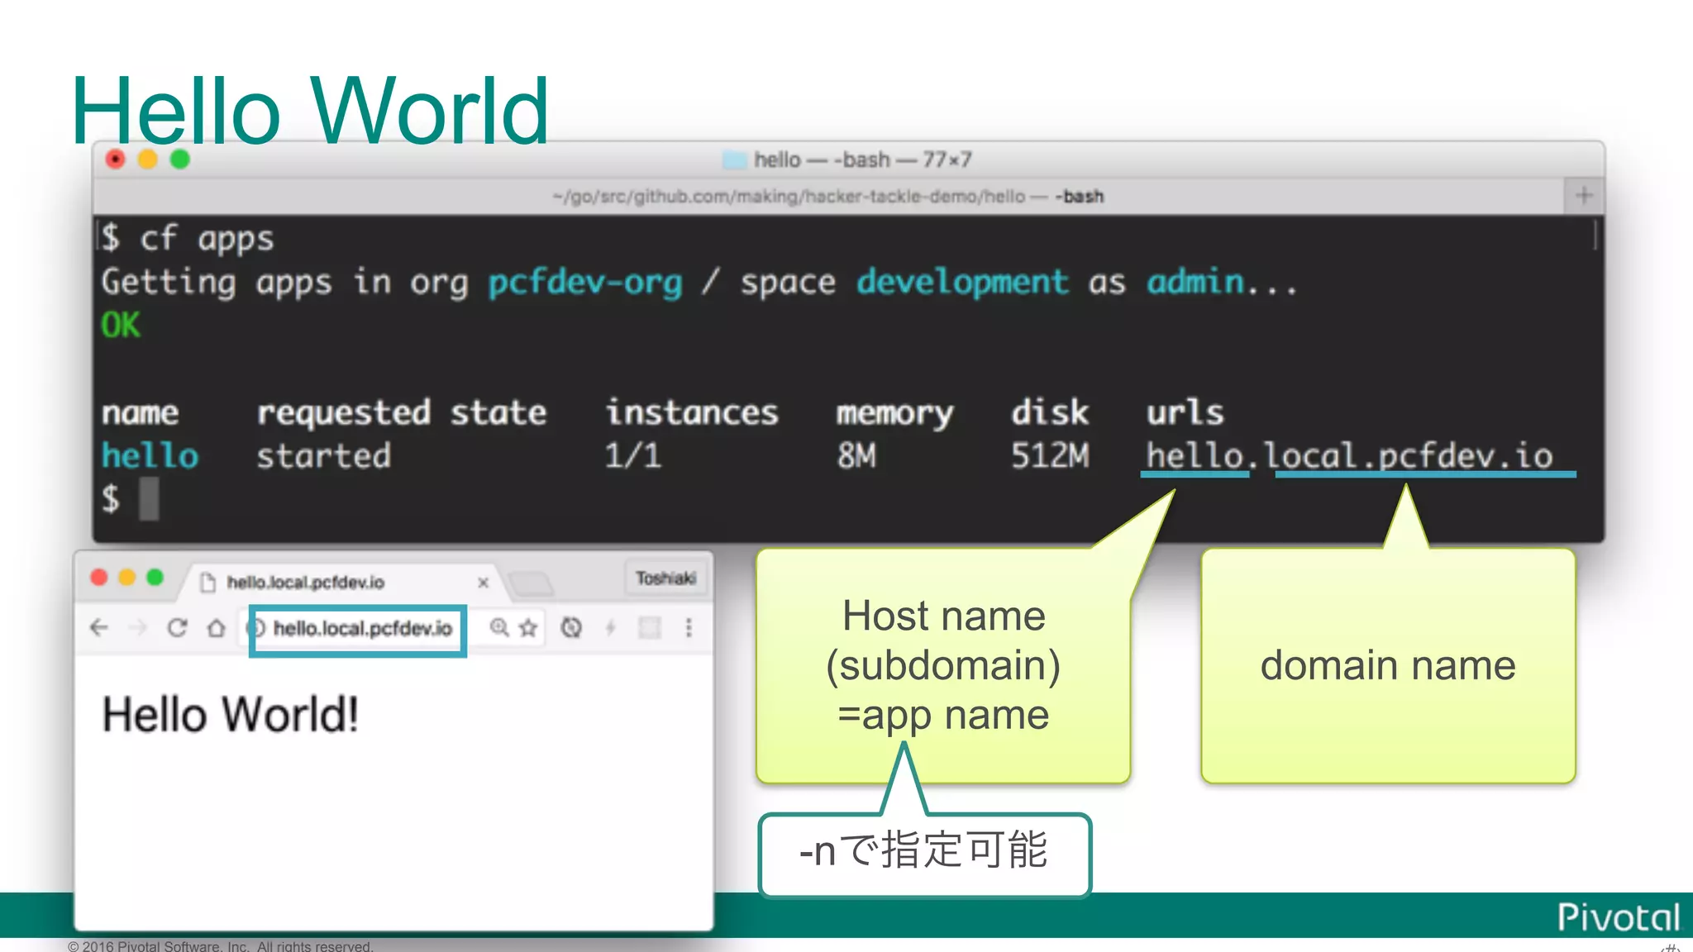Maximize the terminal window with green button

click(x=180, y=159)
